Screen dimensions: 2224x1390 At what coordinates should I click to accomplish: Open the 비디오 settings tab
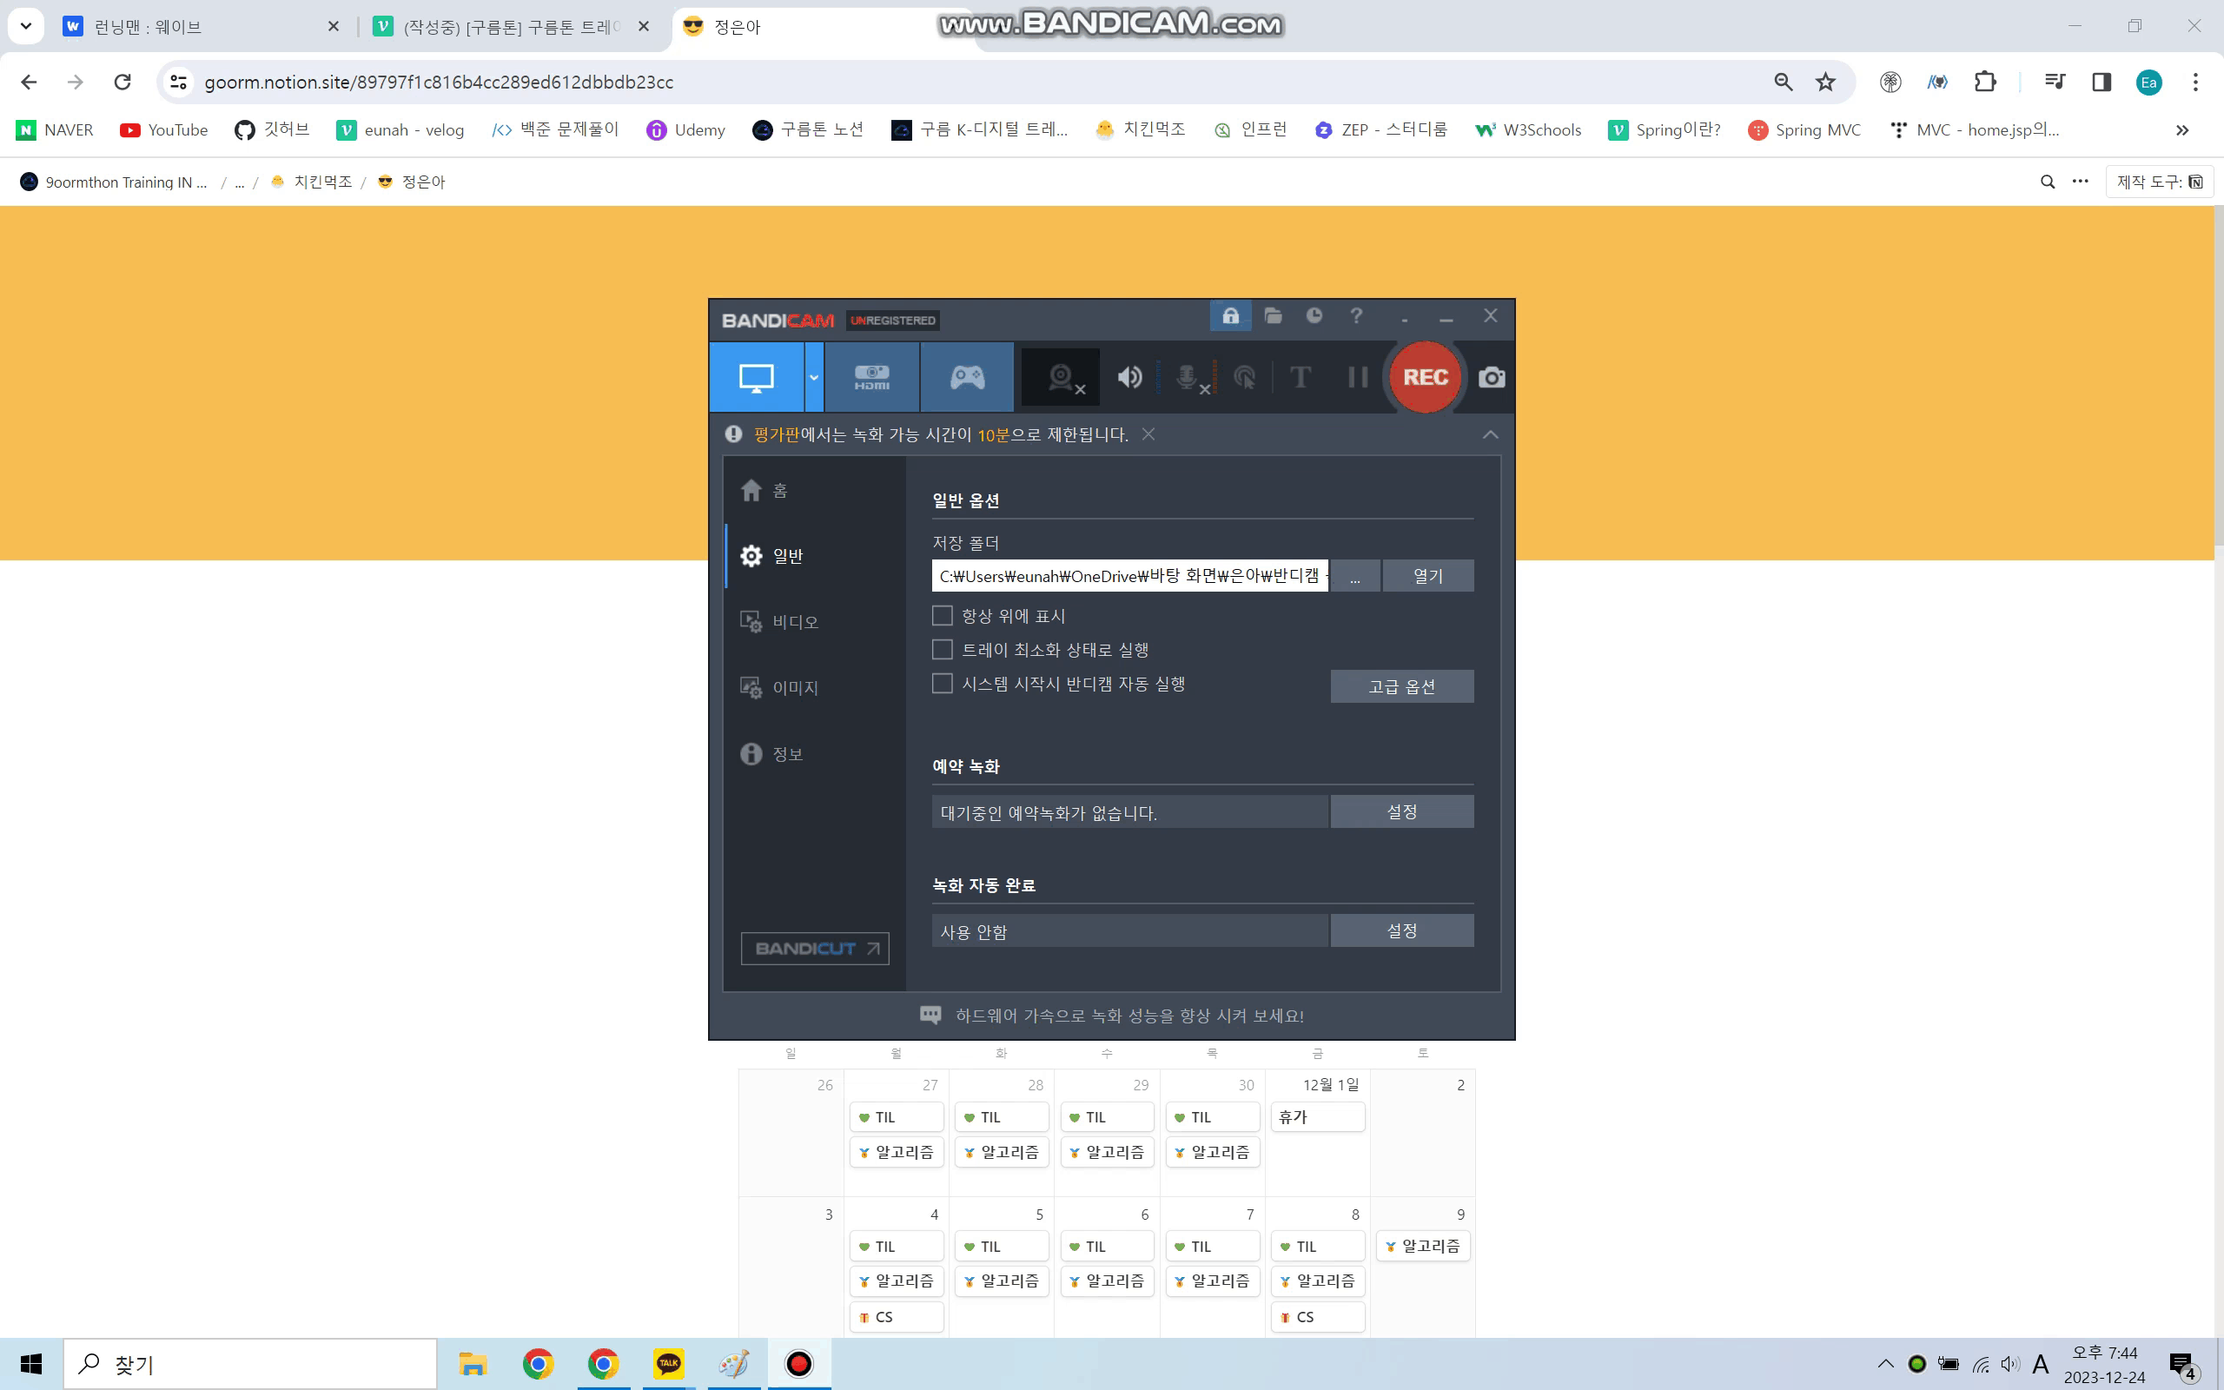pyautogui.click(x=794, y=622)
